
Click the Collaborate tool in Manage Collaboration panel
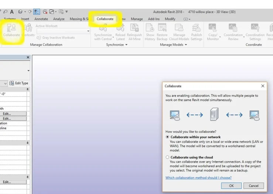[x=11, y=31]
